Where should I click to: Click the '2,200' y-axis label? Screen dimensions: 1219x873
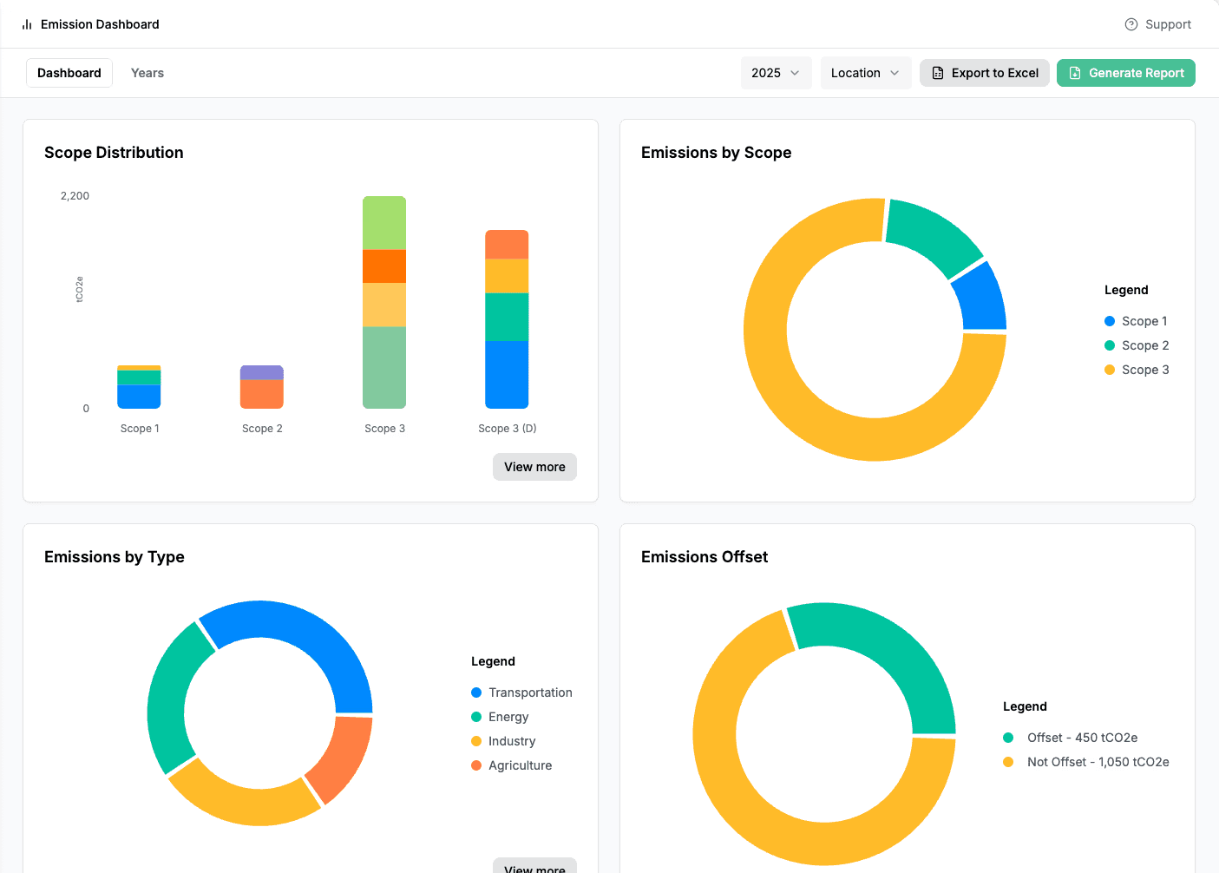tap(75, 196)
